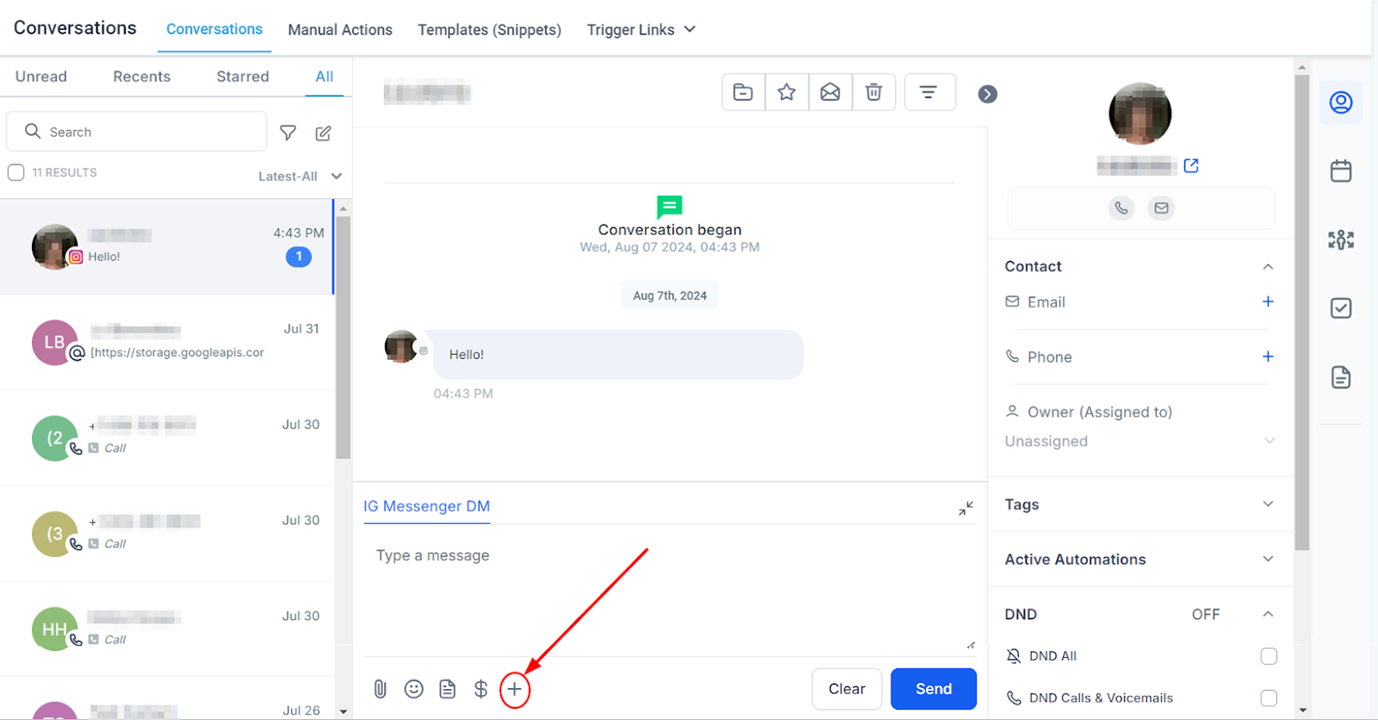This screenshot has height=720, width=1378.
Task: Open the tasks checkmark sidebar icon
Action: [x=1341, y=308]
